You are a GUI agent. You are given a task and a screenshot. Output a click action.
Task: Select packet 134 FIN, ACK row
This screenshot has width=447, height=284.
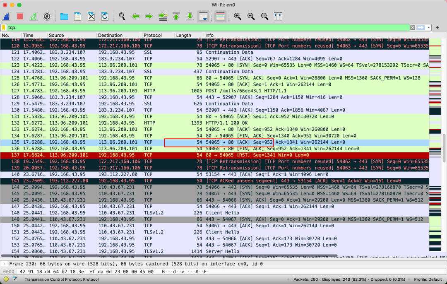click(215, 136)
